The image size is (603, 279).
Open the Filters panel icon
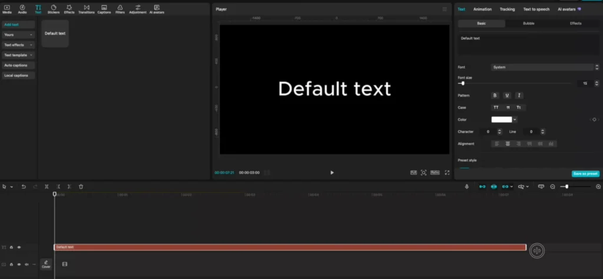pos(120,9)
